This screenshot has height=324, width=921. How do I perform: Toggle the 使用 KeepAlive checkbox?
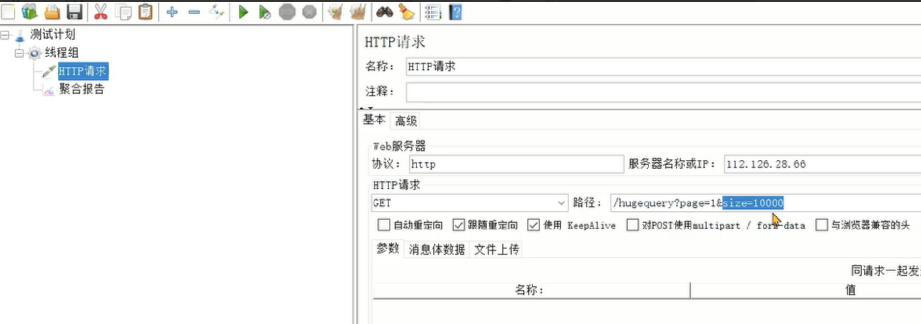point(533,225)
